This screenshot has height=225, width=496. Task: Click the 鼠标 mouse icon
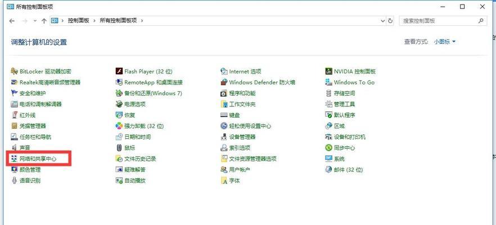[x=119, y=148]
